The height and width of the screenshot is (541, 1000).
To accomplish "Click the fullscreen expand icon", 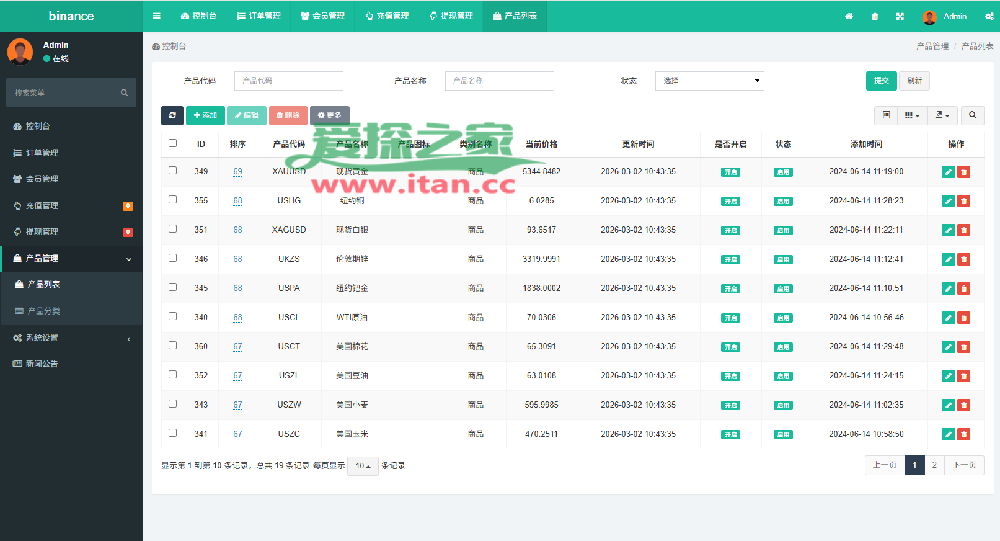I will (x=900, y=16).
